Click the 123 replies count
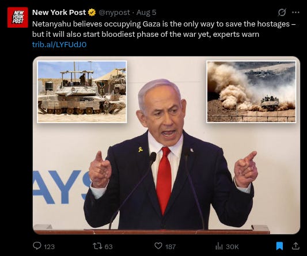The width and height of the screenshot is (307, 256). (x=49, y=247)
